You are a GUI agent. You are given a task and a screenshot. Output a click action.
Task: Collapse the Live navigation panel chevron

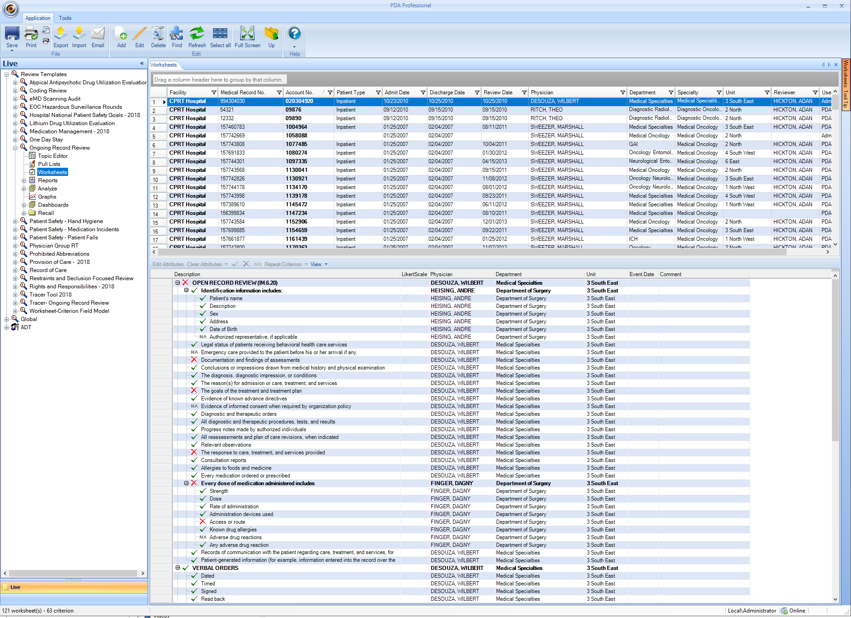coord(142,63)
